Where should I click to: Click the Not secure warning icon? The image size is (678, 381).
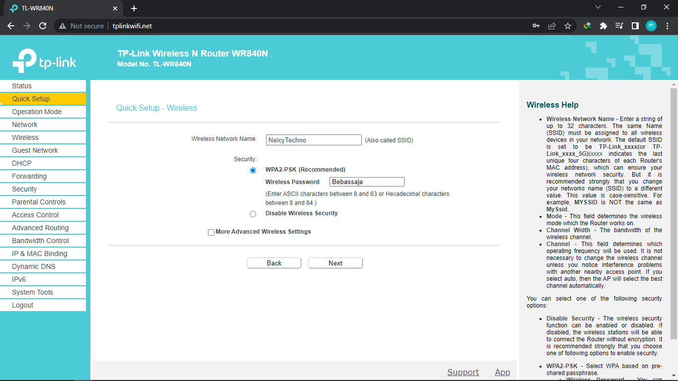coord(63,26)
